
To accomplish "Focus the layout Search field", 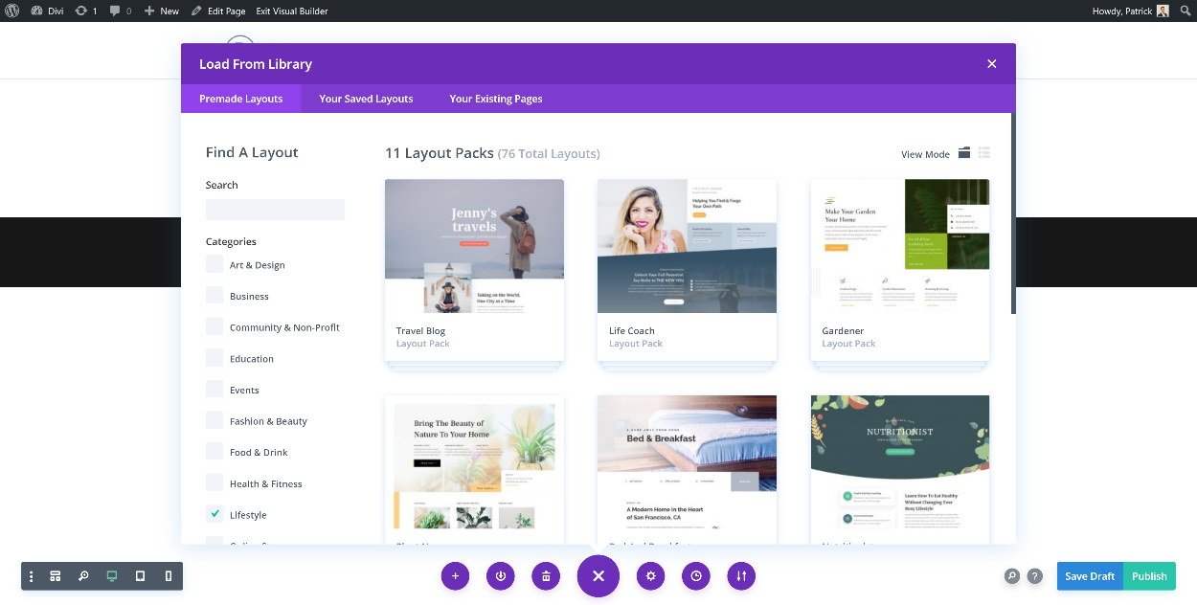I will coord(275,210).
